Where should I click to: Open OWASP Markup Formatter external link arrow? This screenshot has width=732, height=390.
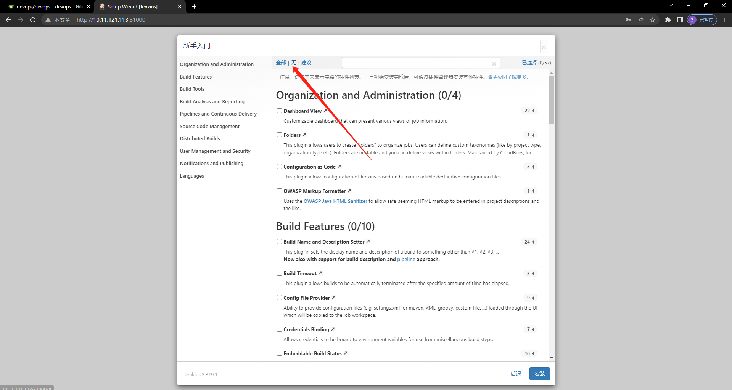(x=349, y=191)
